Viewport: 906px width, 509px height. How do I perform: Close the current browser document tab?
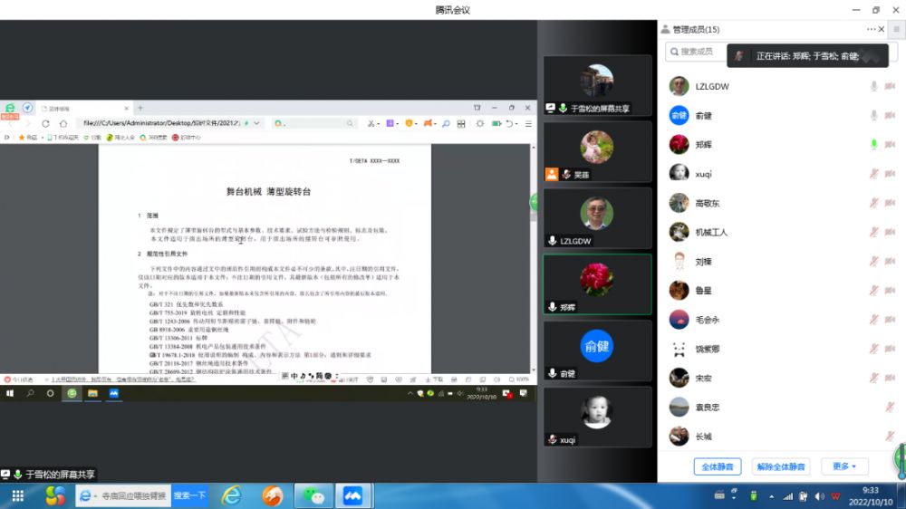tap(127, 108)
